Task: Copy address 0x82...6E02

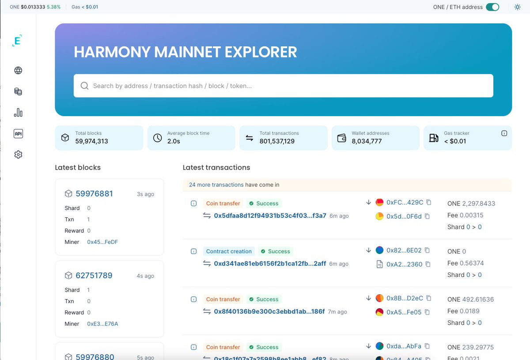Action: point(427,250)
